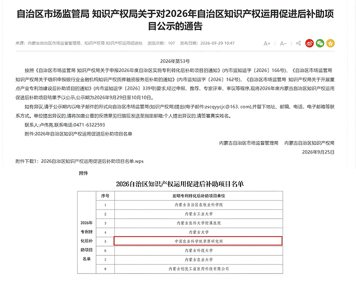Add page to favorites star icon
This screenshot has width=356, height=281.
[331, 43]
